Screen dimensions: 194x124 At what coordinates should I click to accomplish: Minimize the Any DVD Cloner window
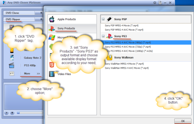click(x=165, y=3)
